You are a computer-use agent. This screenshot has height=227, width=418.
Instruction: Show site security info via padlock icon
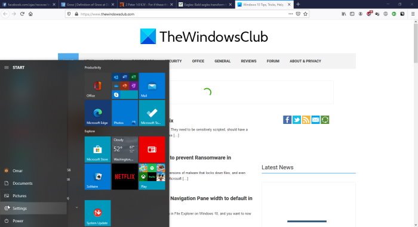(76, 14)
